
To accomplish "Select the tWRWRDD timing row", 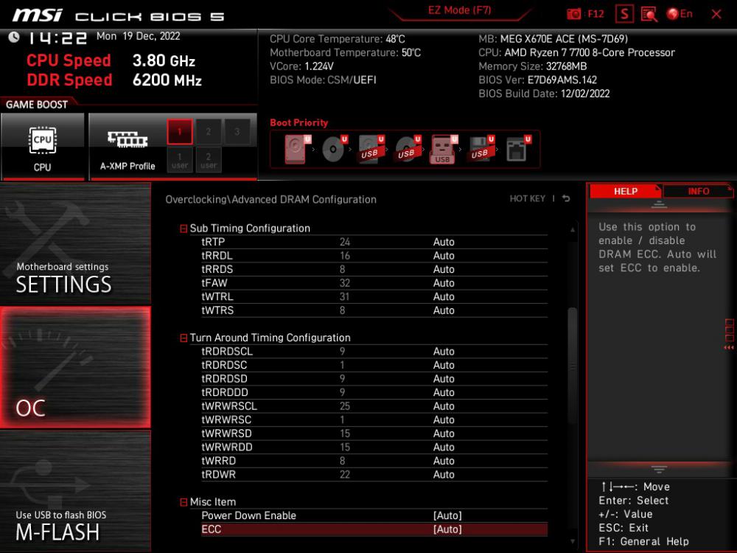I will (x=374, y=447).
